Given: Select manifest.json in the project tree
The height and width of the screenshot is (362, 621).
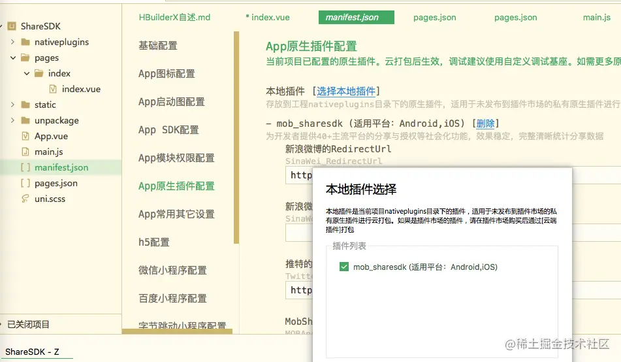Looking at the screenshot, I should [61, 167].
